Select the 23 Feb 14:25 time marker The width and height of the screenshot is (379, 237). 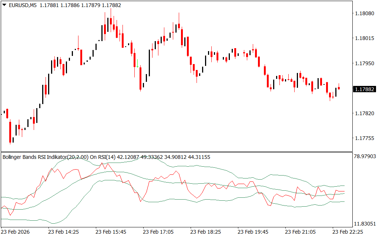tap(63, 232)
